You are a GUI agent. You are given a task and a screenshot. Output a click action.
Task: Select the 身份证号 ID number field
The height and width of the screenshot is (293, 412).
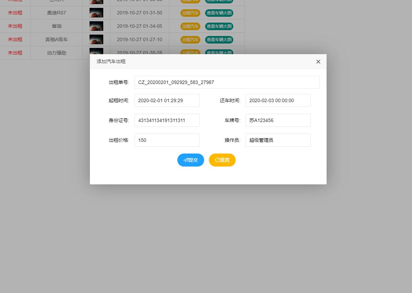click(167, 120)
